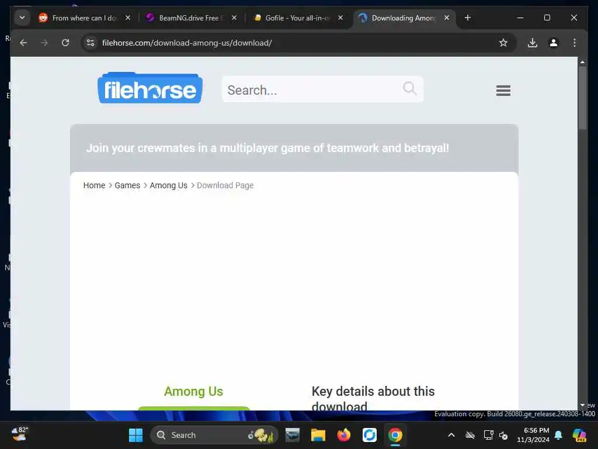Viewport: 598px width, 449px height.
Task: Go back to the previous page
Action: tap(23, 43)
